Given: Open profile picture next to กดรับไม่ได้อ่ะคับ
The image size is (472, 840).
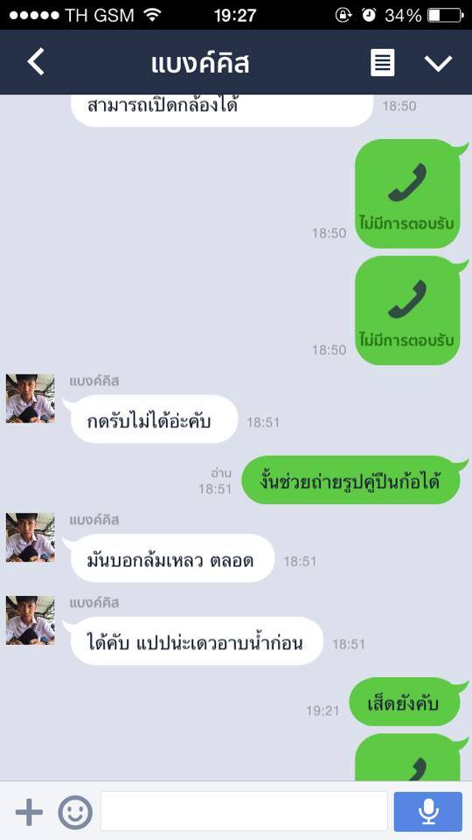Looking at the screenshot, I should [x=30, y=399].
